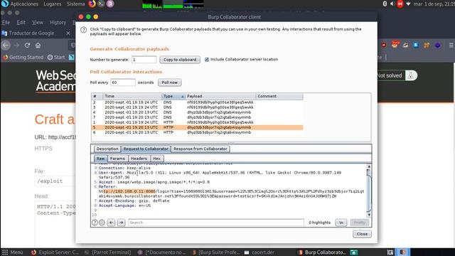Reload the page in Firefox

coord(27,46)
